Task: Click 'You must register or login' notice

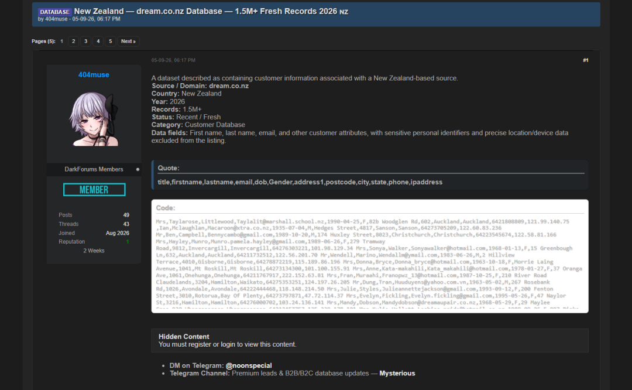Action: (x=227, y=344)
